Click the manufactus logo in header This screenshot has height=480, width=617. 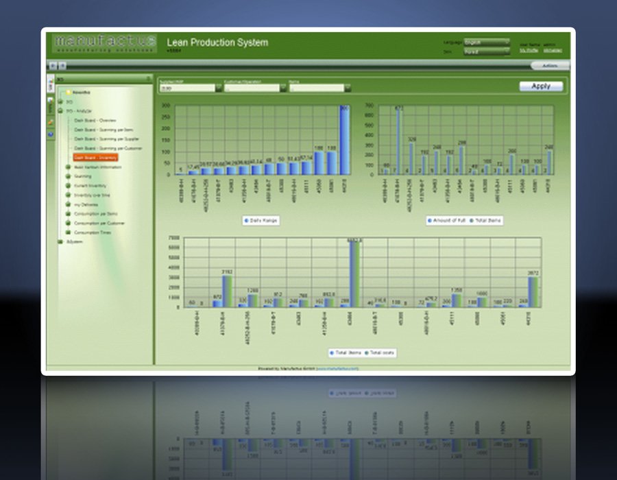click(x=104, y=43)
